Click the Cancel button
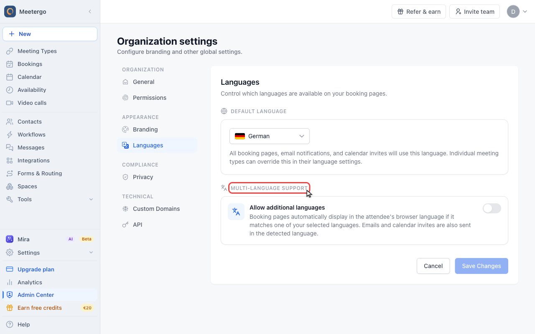535x334 pixels. (x=433, y=266)
